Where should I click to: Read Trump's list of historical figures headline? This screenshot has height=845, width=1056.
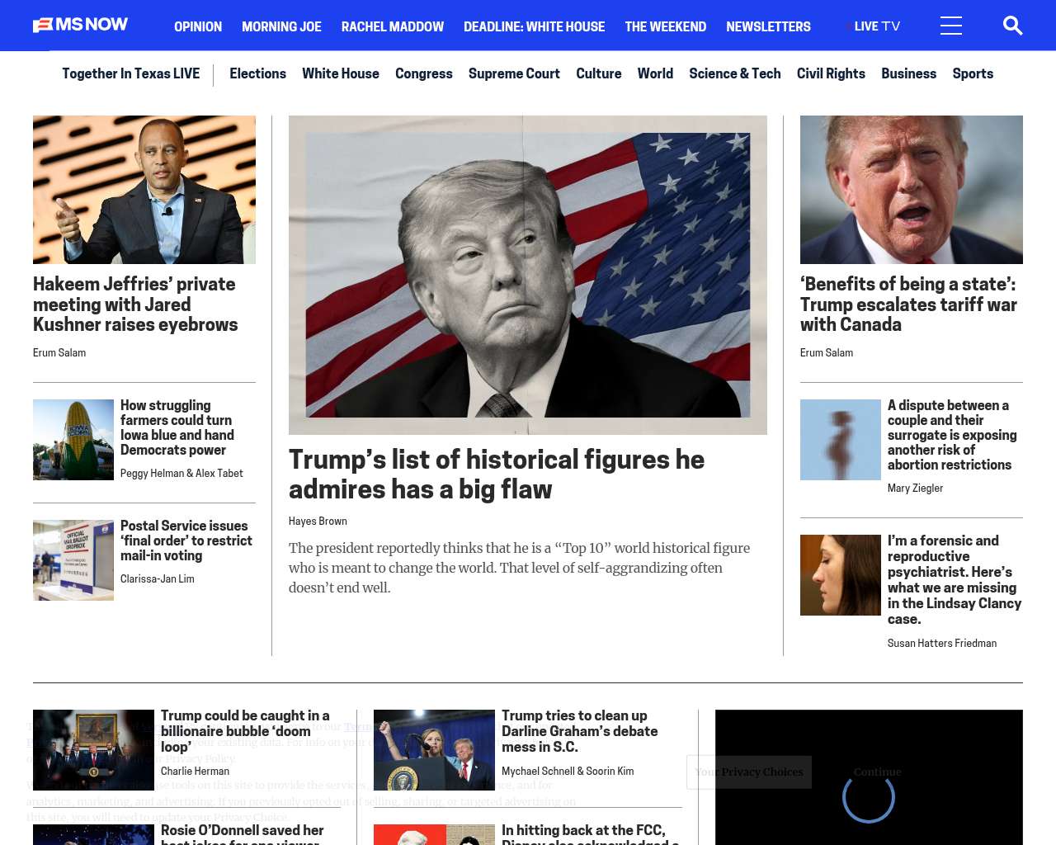[497, 474]
